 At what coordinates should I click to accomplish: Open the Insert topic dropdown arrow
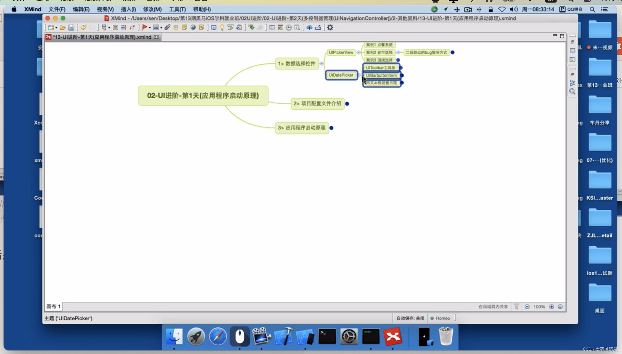coord(109,28)
